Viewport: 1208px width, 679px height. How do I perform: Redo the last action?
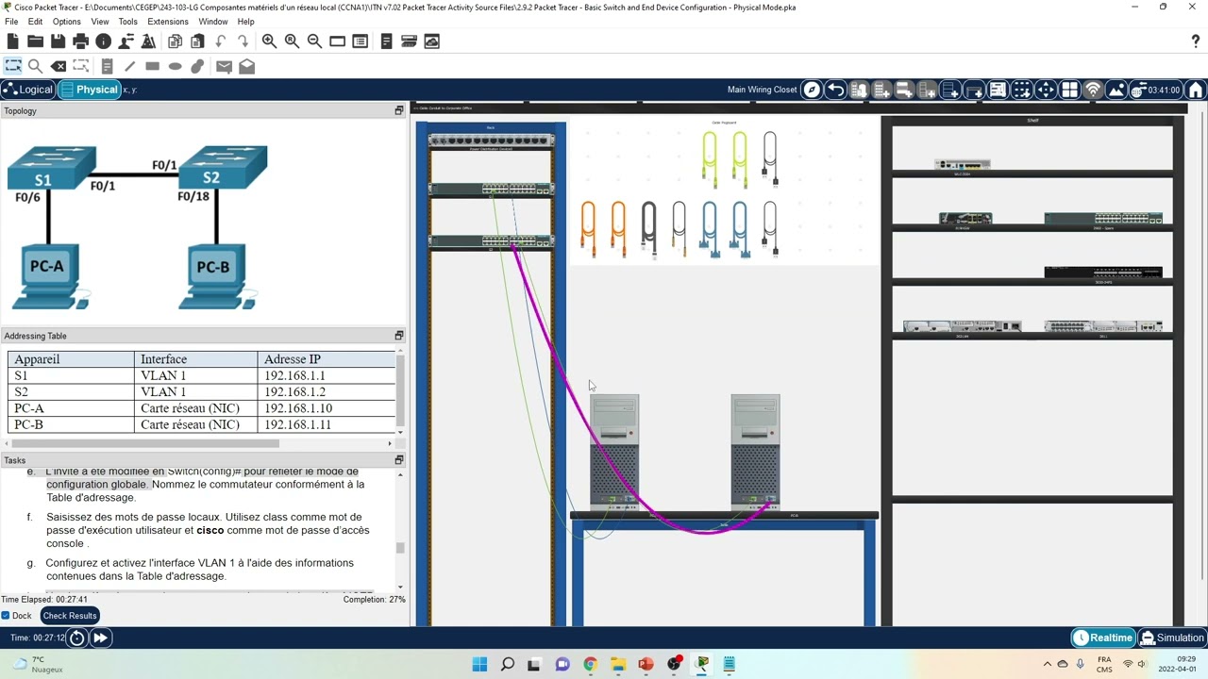pos(243,41)
